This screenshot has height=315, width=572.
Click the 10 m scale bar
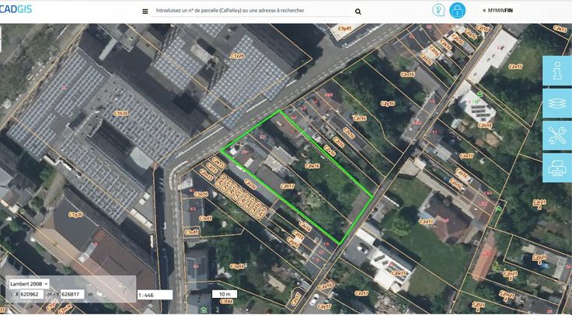click(225, 295)
